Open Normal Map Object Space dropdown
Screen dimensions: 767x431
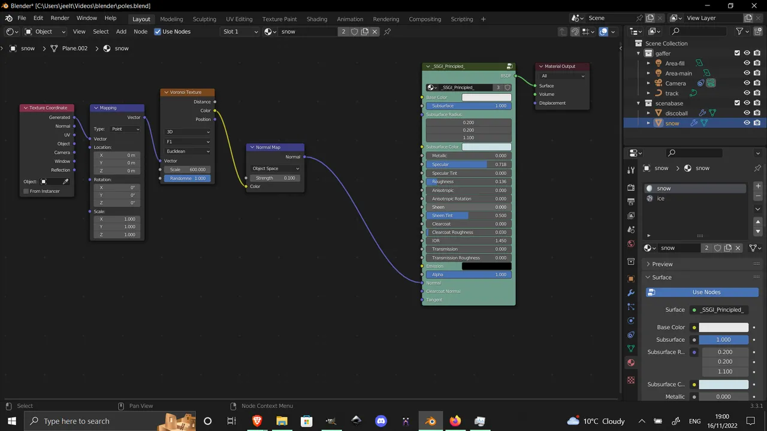click(275, 168)
